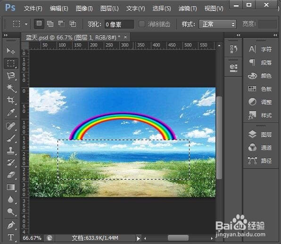This screenshot has width=281, height=244.
Task: Open the 视图(V) menu
Action: (x=214, y=8)
